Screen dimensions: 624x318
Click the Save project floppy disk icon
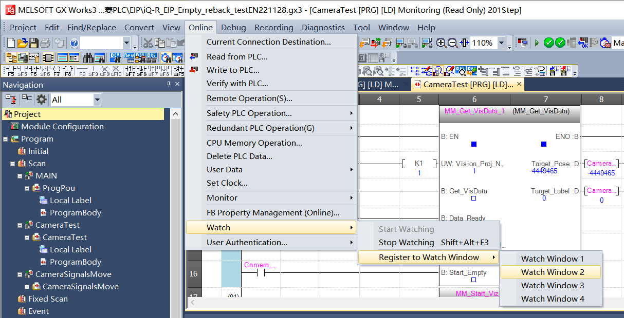click(x=33, y=43)
